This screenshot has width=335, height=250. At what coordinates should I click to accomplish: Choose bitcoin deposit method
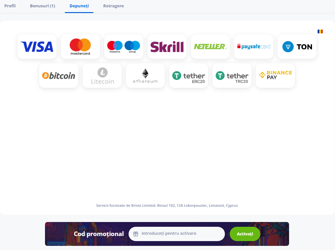click(59, 76)
